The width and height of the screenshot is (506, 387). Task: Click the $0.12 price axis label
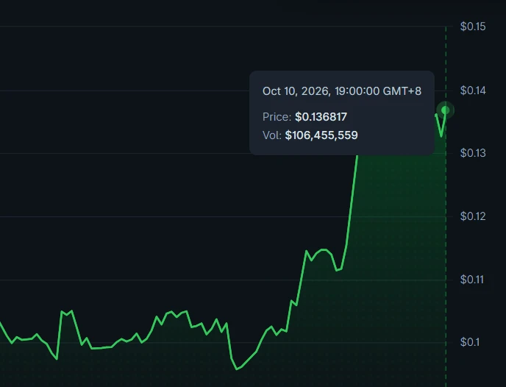[473, 216]
